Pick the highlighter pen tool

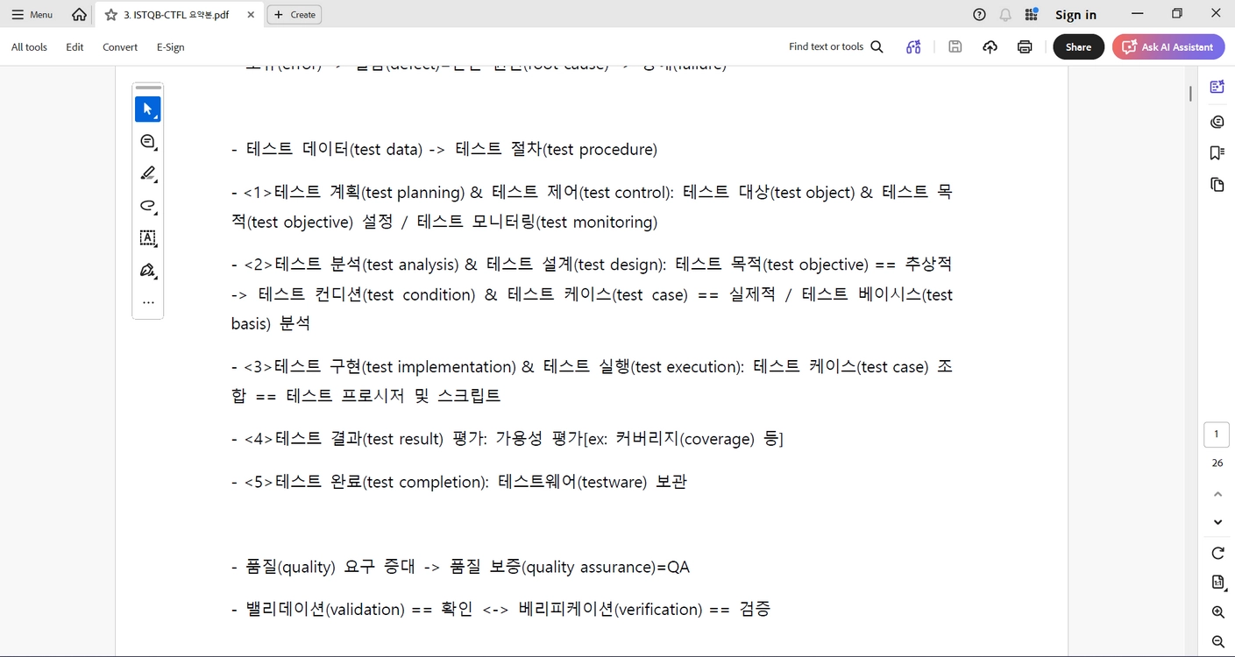(147, 173)
